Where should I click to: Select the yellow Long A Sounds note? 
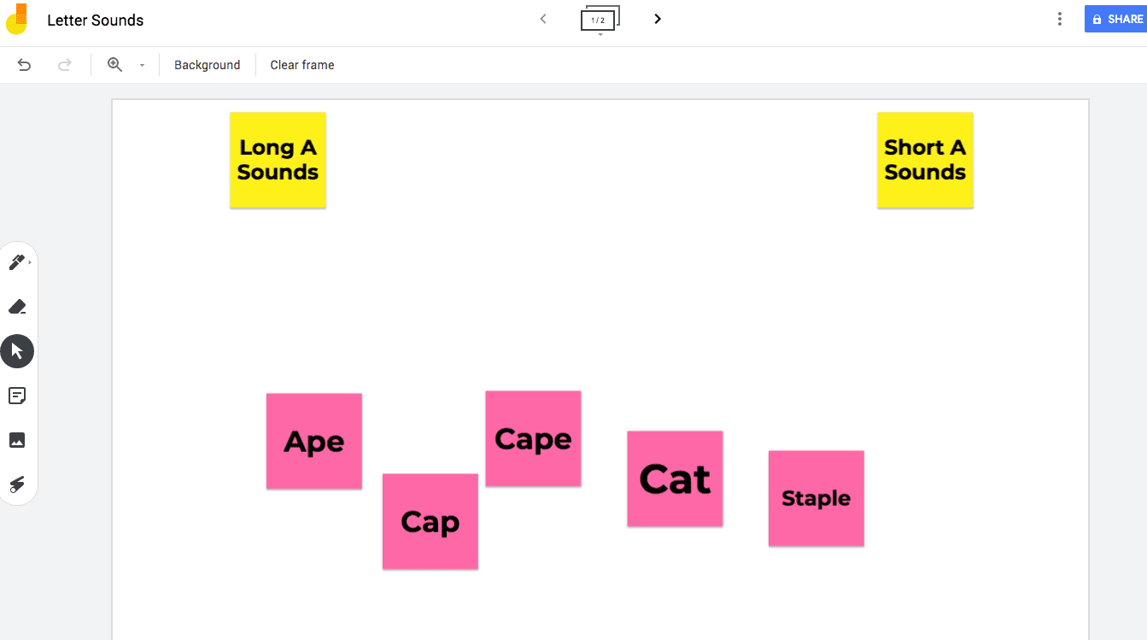[278, 160]
